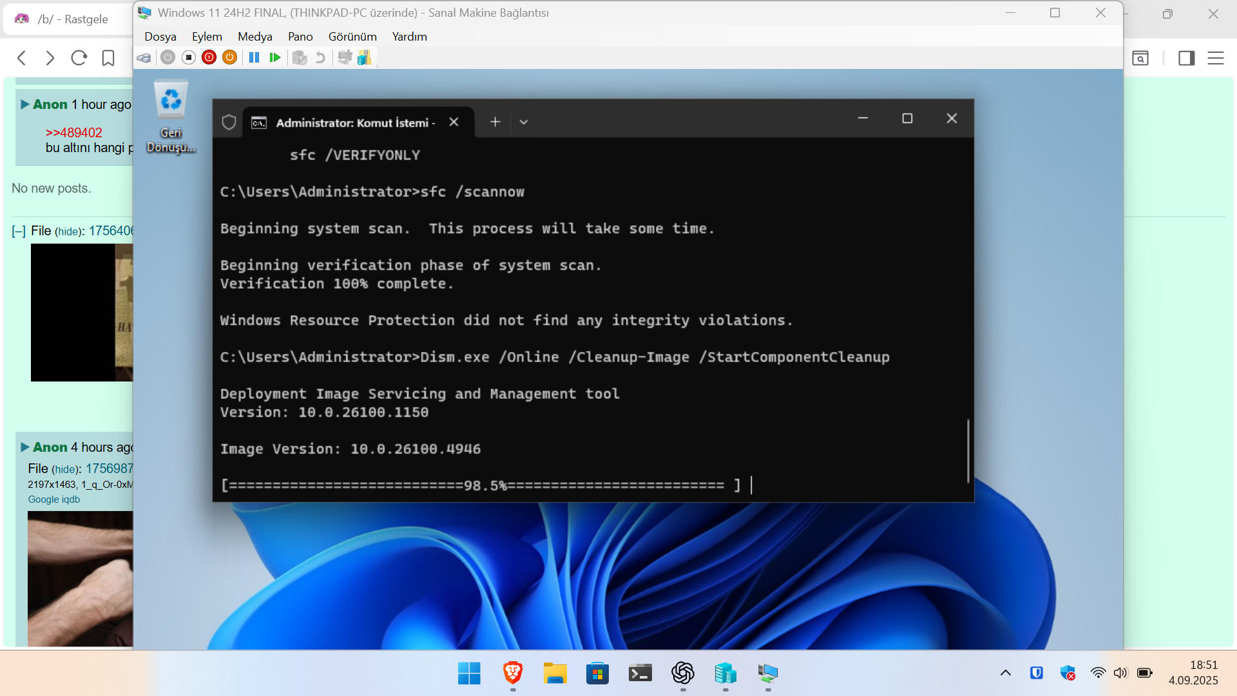Click the Bitwarden tray icon

coord(1037,673)
